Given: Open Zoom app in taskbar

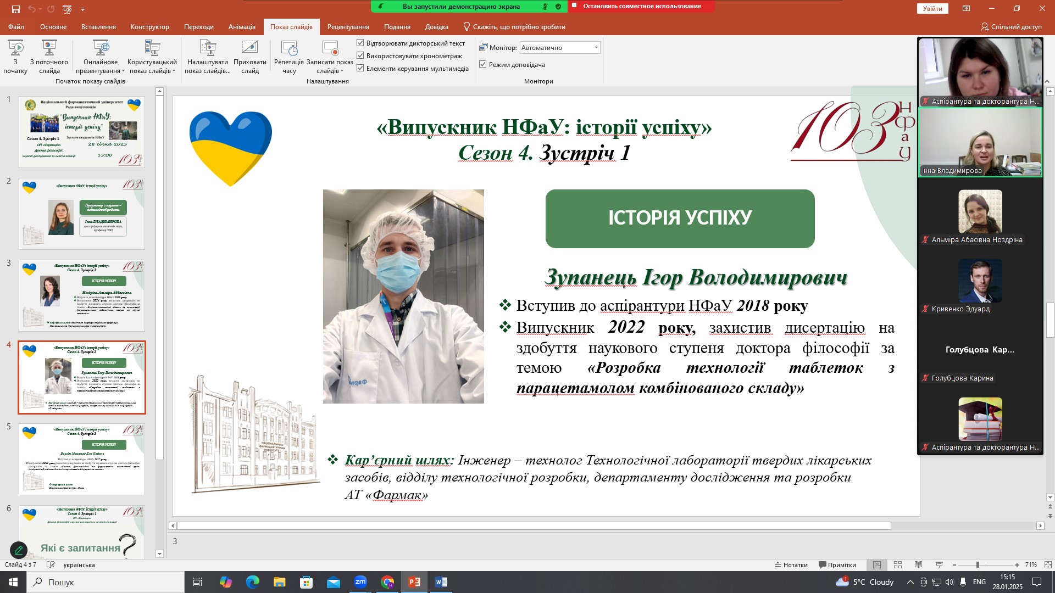Looking at the screenshot, I should pos(360,582).
